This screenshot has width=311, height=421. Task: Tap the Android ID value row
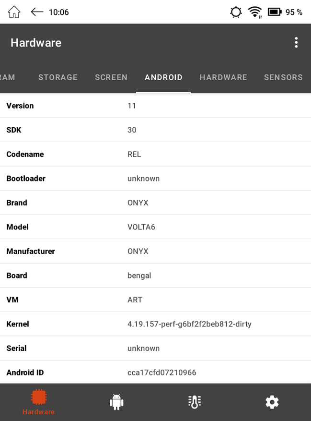[x=155, y=372]
